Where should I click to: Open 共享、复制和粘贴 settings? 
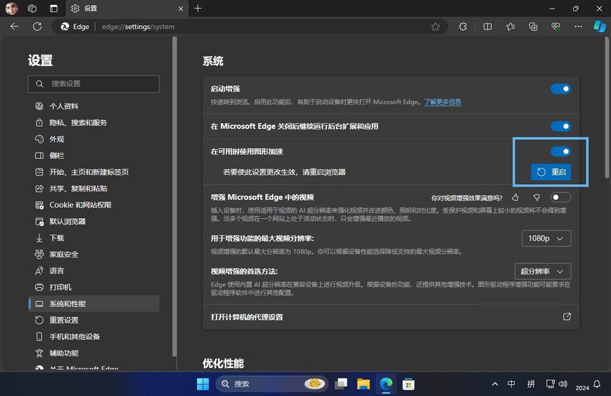(93, 189)
